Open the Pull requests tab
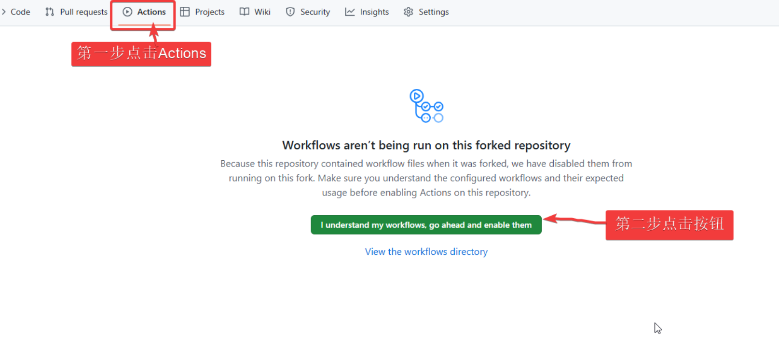This screenshot has width=779, height=348. (76, 12)
